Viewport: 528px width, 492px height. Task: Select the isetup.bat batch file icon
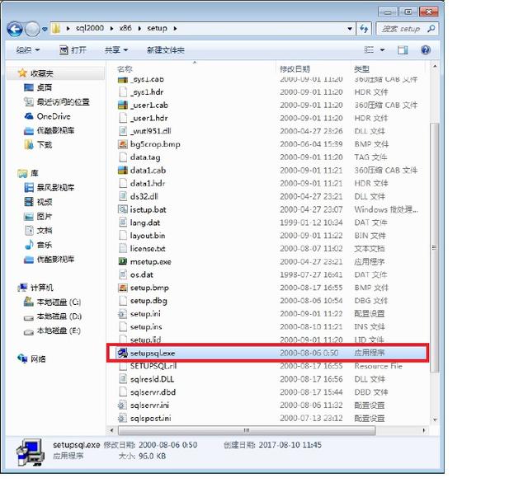point(123,209)
